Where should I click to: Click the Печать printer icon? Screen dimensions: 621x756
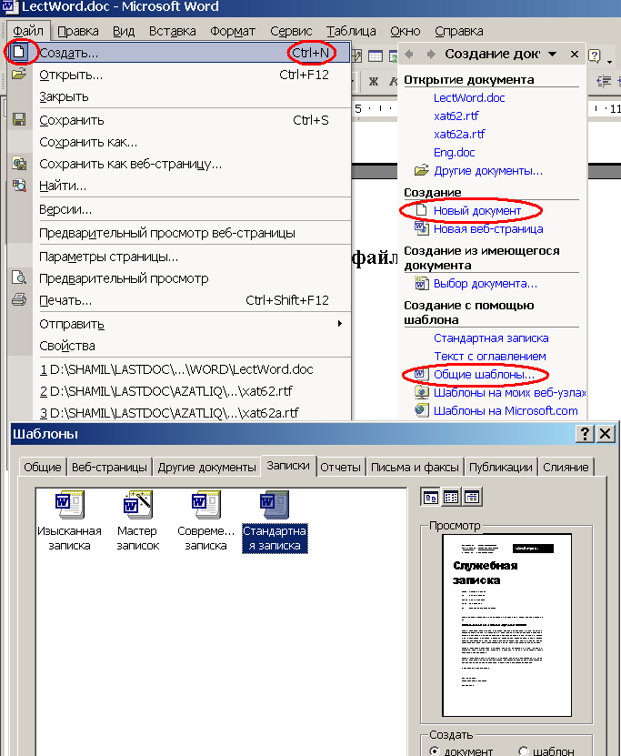[x=19, y=300]
